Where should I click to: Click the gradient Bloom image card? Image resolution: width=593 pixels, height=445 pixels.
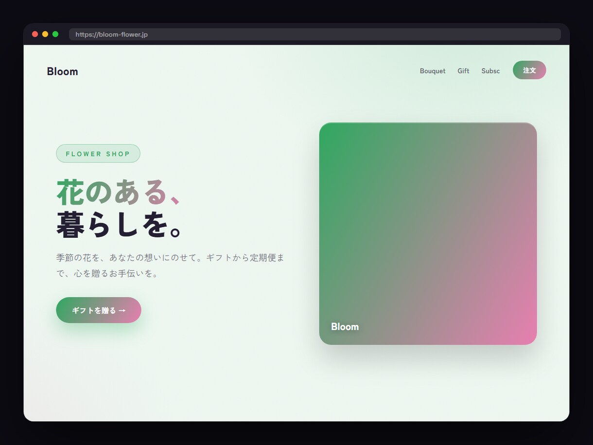pyautogui.click(x=428, y=233)
